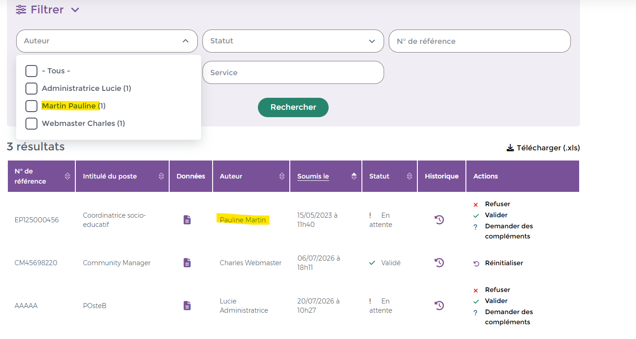Click green check icon for AAAAA Valider

coord(476,301)
